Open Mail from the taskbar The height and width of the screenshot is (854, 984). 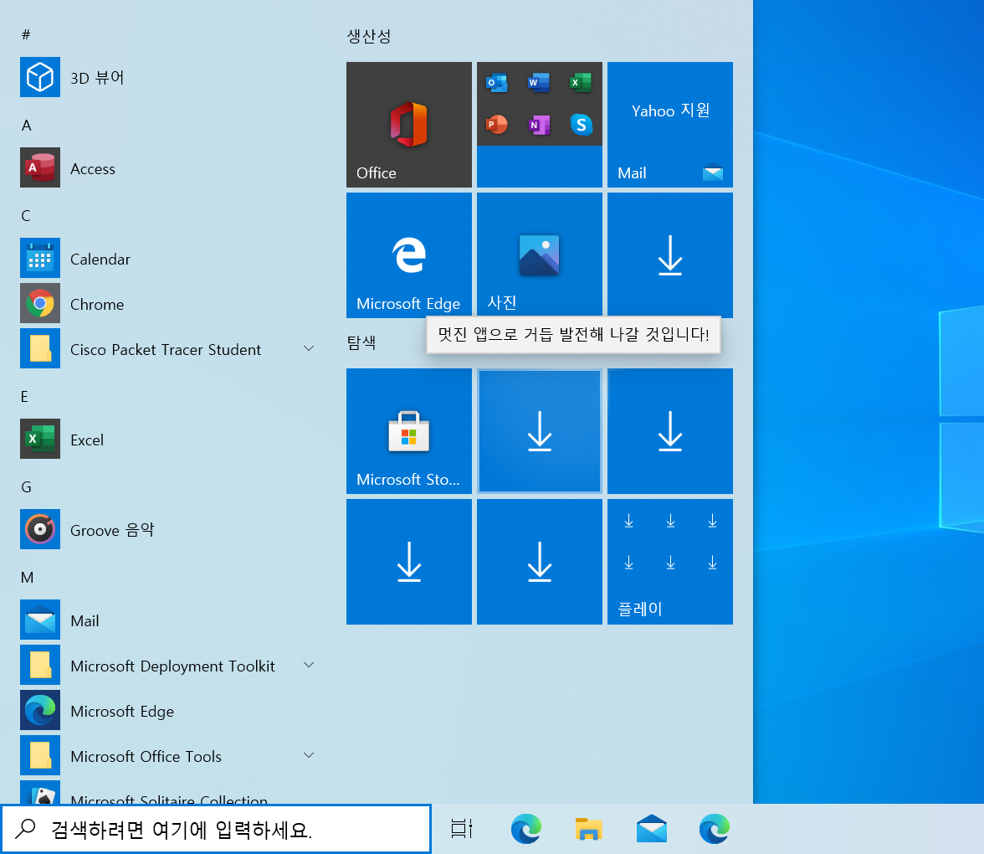tap(651, 829)
